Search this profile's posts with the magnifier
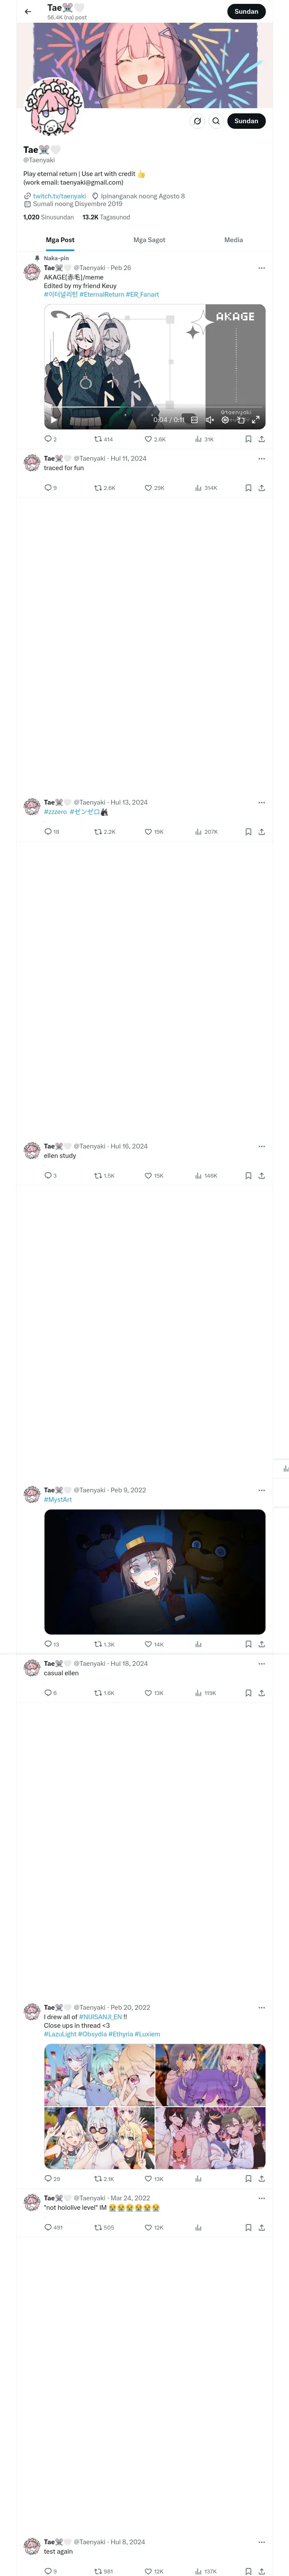The image size is (289, 2576). tap(215, 121)
